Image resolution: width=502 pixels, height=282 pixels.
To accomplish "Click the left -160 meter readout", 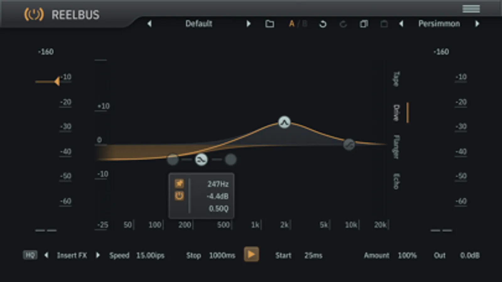I will click(46, 52).
